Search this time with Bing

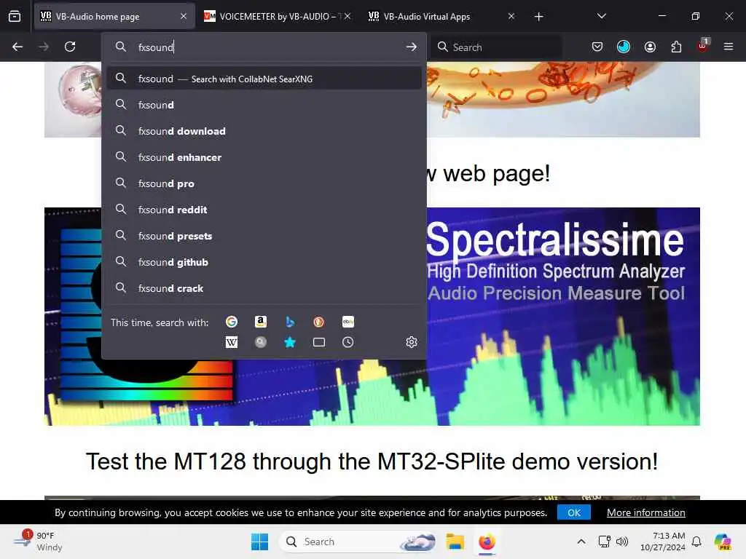(290, 322)
